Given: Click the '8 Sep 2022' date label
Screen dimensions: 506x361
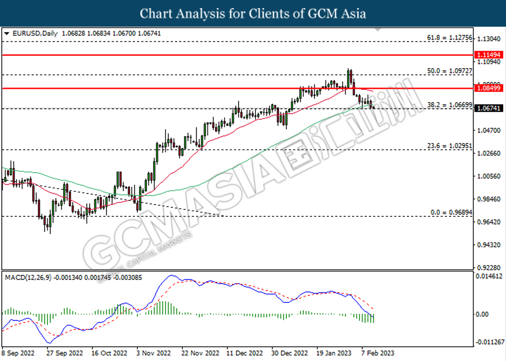Looking at the screenshot, I should 18,353.
